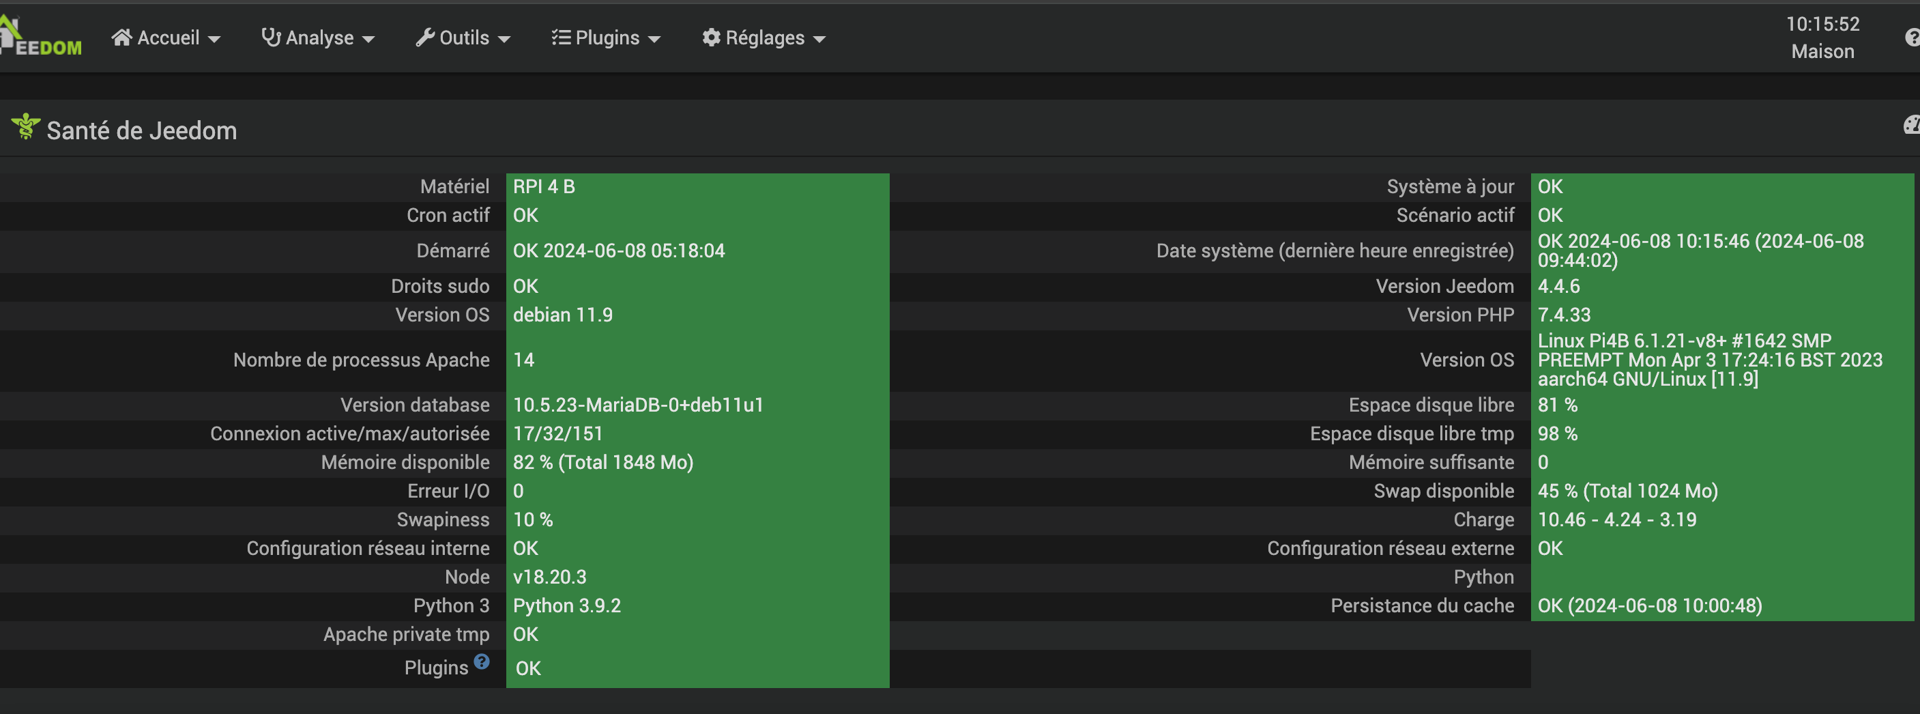1920x714 pixels.
Task: Click the home icon beside Accueil
Action: pos(121,38)
